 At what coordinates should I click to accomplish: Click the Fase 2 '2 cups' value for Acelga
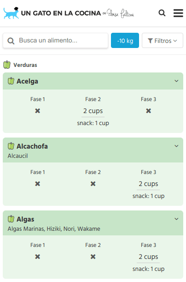coord(93,111)
